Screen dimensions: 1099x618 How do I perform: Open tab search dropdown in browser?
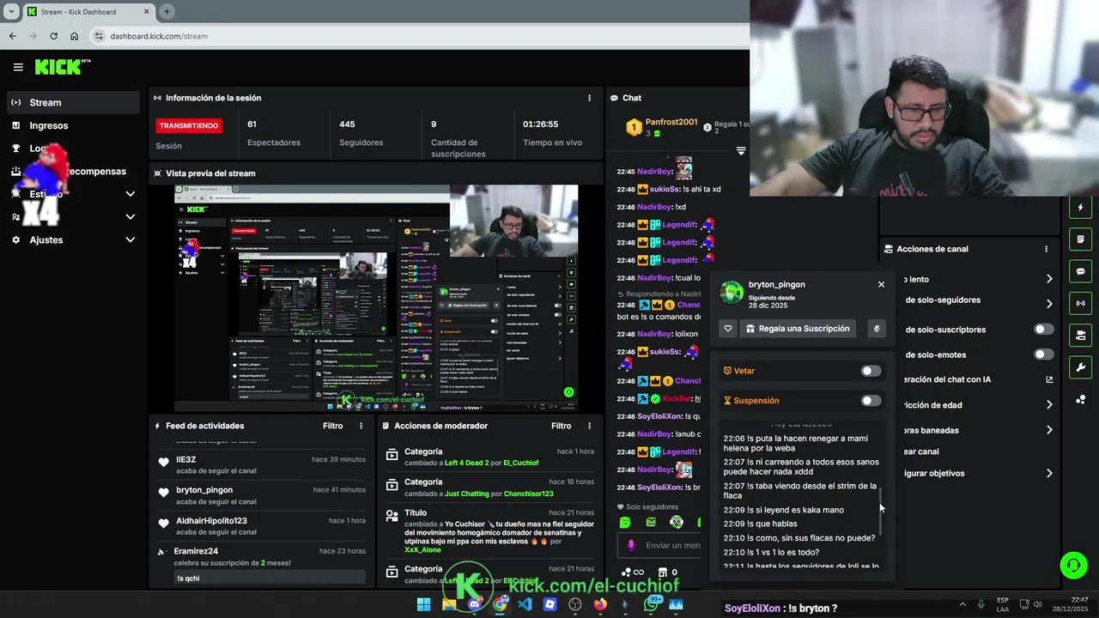pyautogui.click(x=11, y=11)
